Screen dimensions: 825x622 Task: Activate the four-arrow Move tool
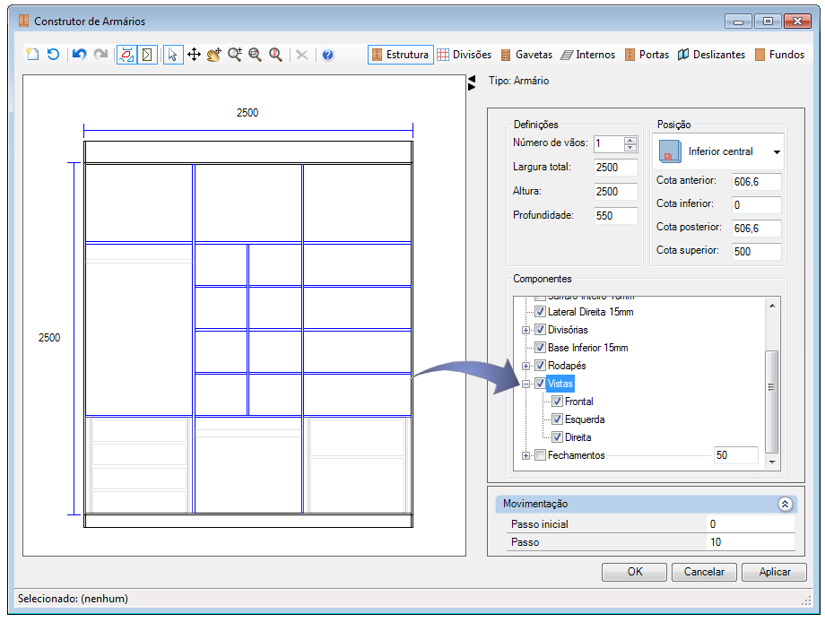(x=195, y=54)
